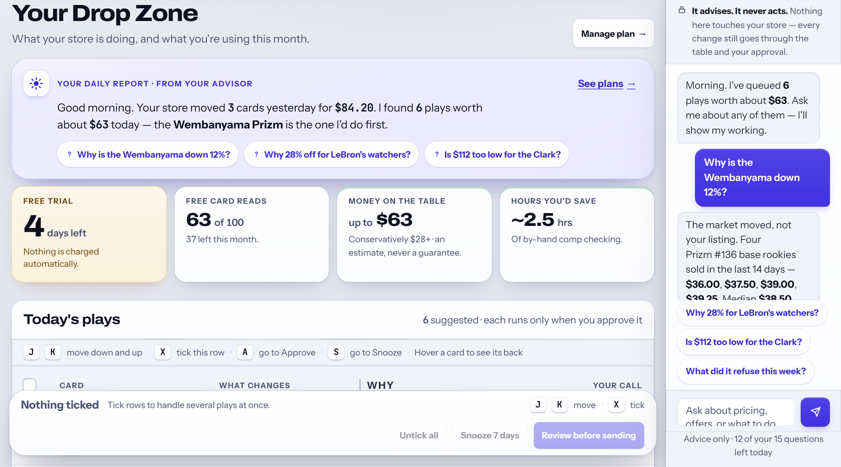841x467 pixels.
Task: Click the 'Today's plays' heading
Action: [x=72, y=319]
